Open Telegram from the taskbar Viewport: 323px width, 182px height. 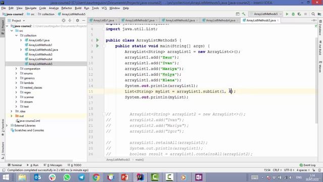(x=81, y=177)
